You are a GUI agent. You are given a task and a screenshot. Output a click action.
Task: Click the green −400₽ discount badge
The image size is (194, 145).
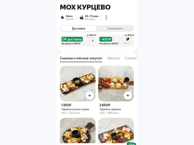(106, 39)
